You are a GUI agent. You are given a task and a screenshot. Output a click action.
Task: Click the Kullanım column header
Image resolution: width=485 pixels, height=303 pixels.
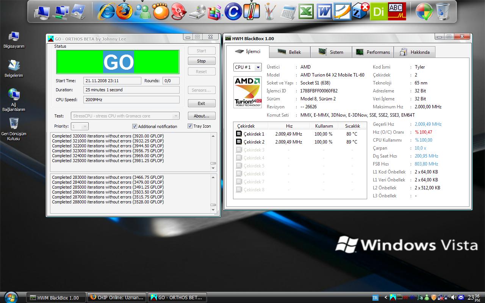click(x=324, y=126)
